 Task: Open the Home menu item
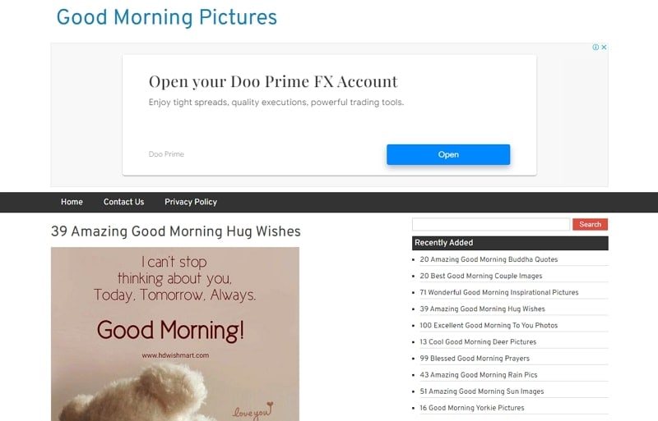coord(72,202)
